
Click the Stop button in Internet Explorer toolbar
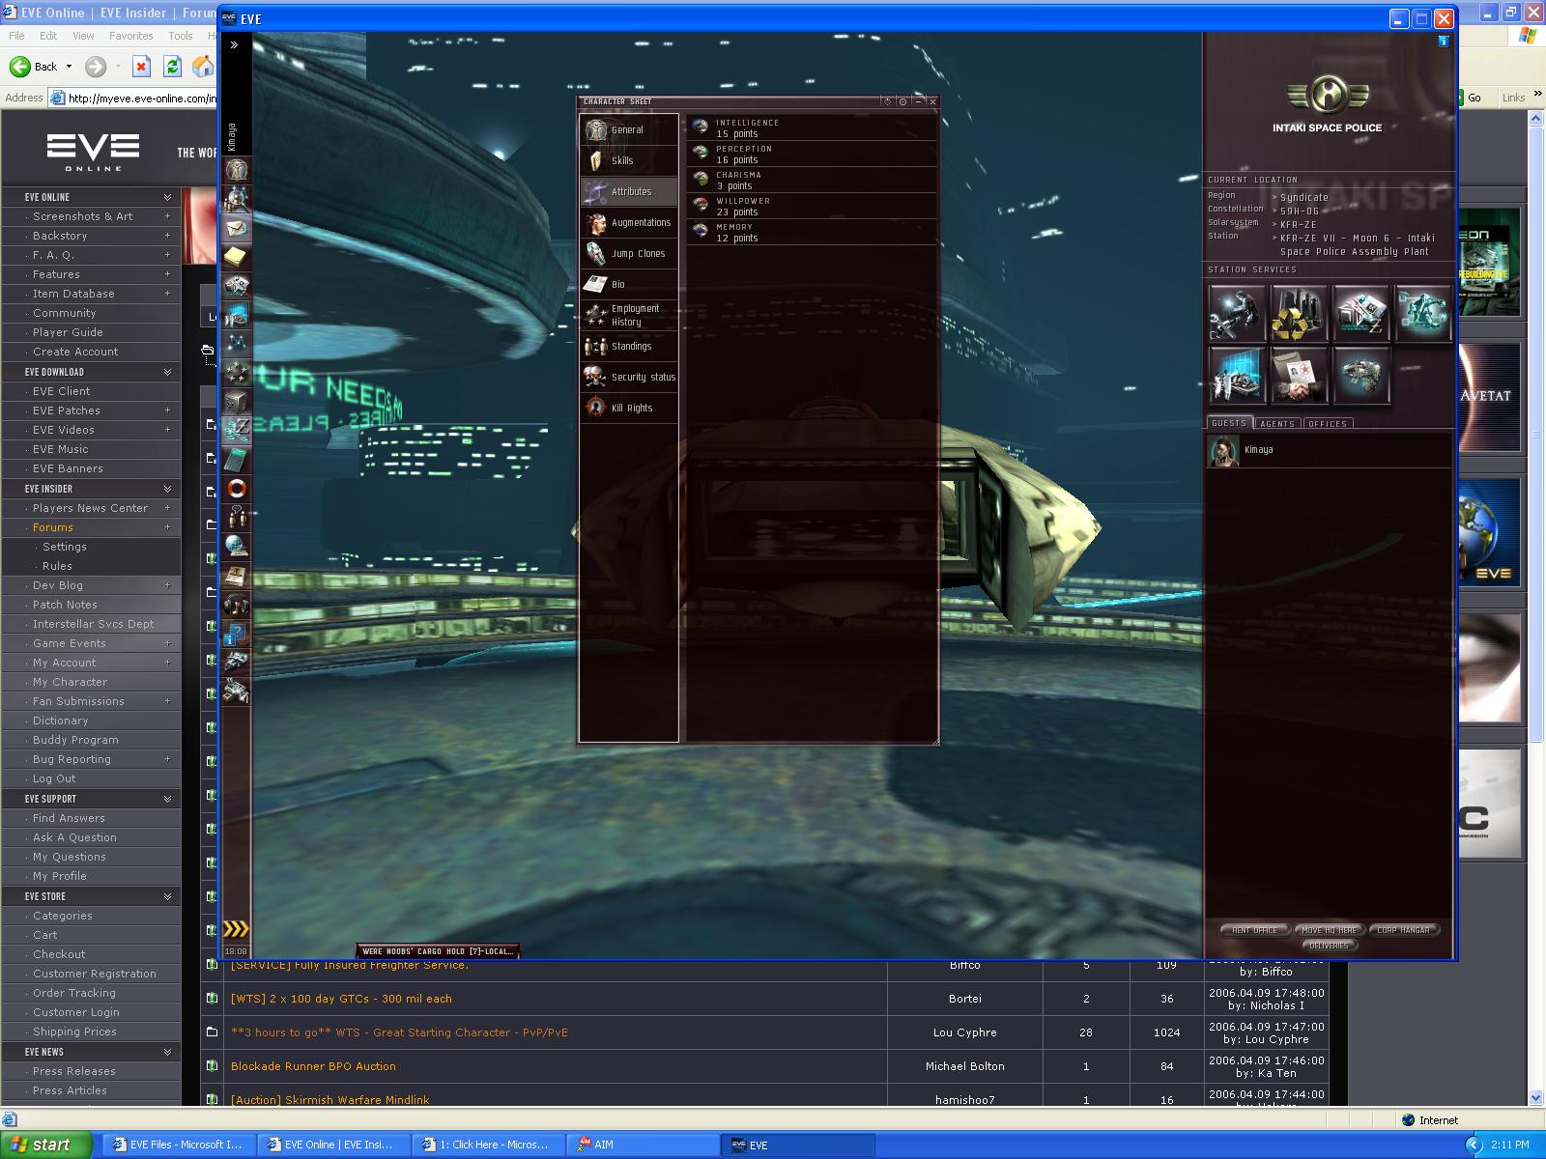click(141, 66)
